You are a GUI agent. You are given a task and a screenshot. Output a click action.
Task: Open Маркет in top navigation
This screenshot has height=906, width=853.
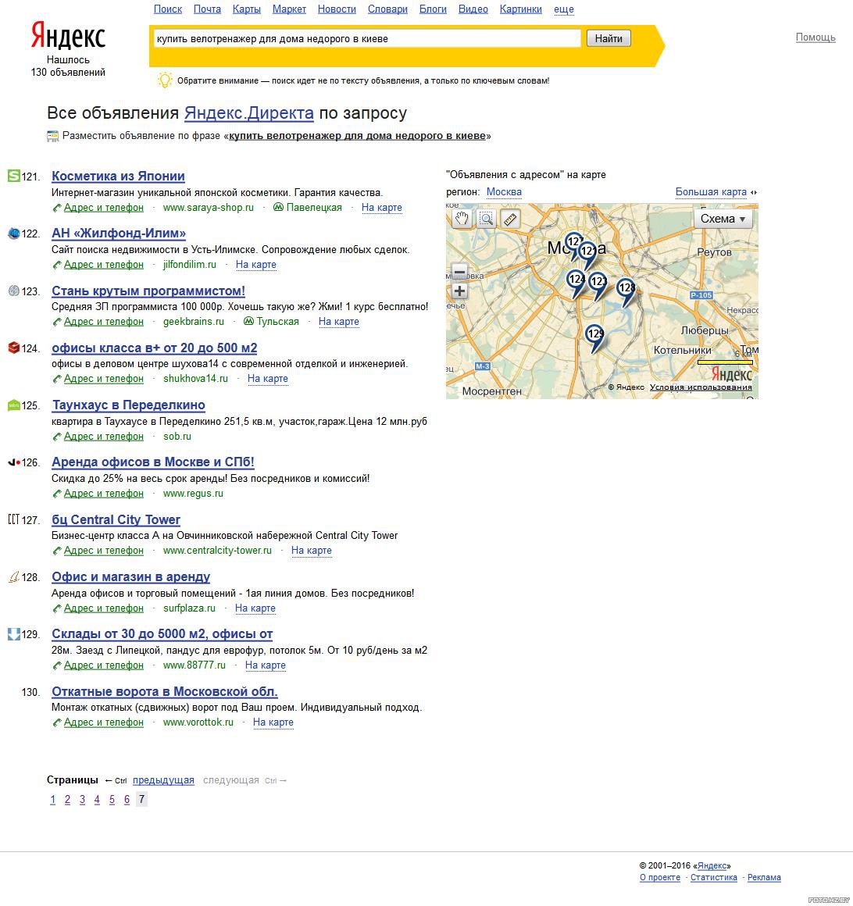289,9
